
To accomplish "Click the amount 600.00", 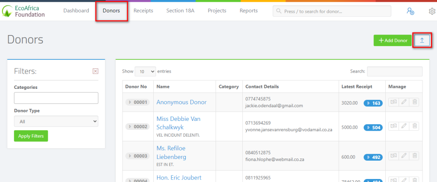I will (x=348, y=157).
